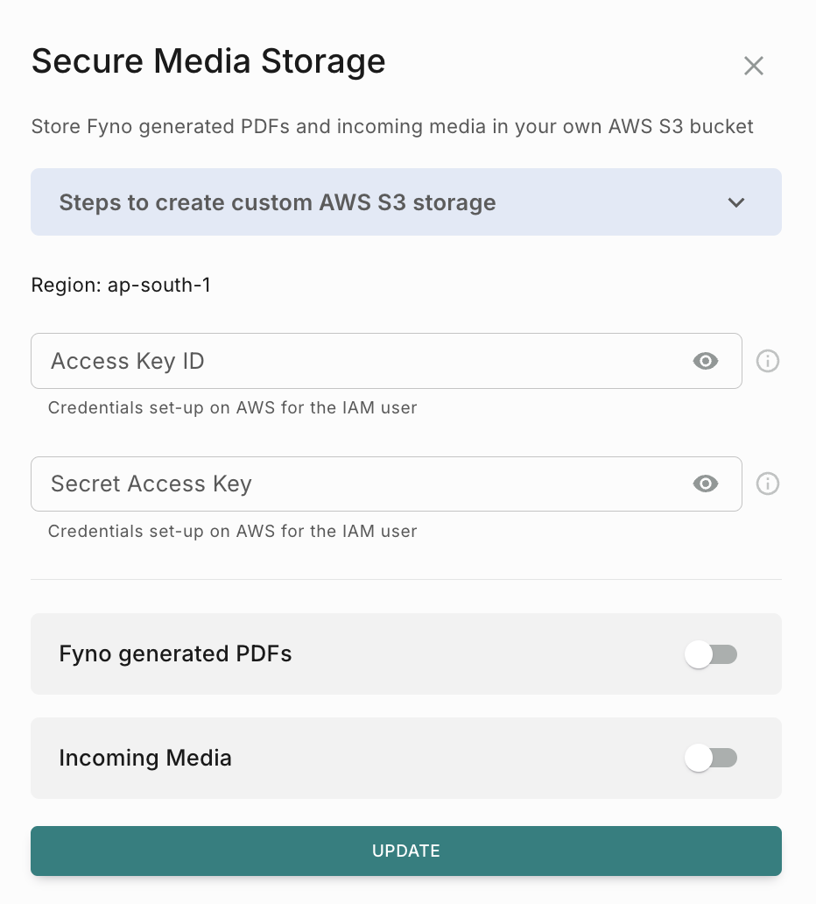Screen dimensions: 816x904
Task: Show the Access Key ID value with eye icon
Action: [706, 361]
